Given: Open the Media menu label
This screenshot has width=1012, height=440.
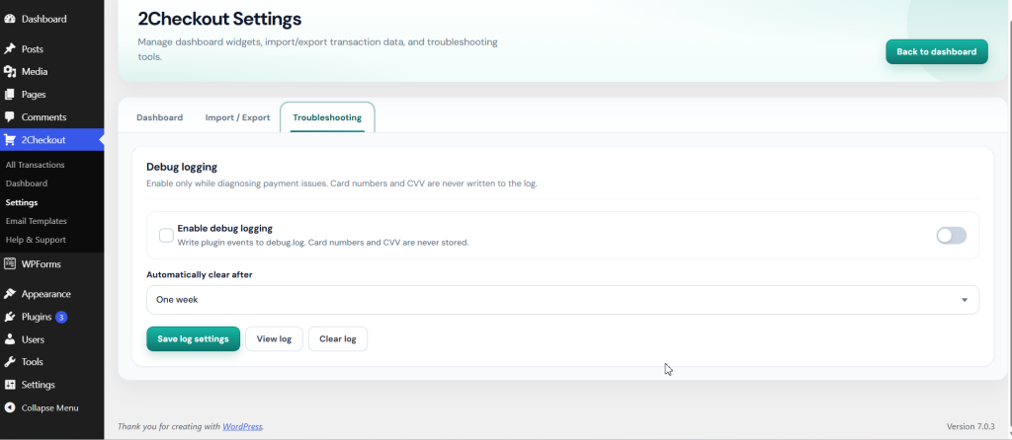Looking at the screenshot, I should point(35,71).
